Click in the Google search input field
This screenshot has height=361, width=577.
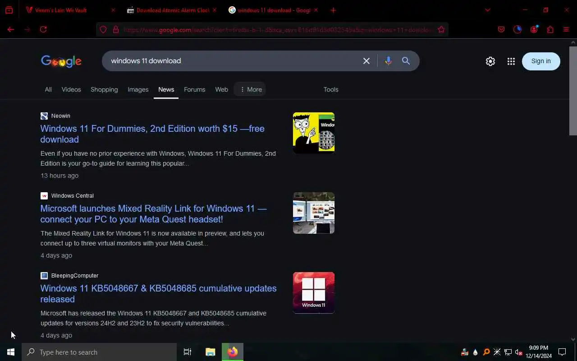click(x=232, y=61)
